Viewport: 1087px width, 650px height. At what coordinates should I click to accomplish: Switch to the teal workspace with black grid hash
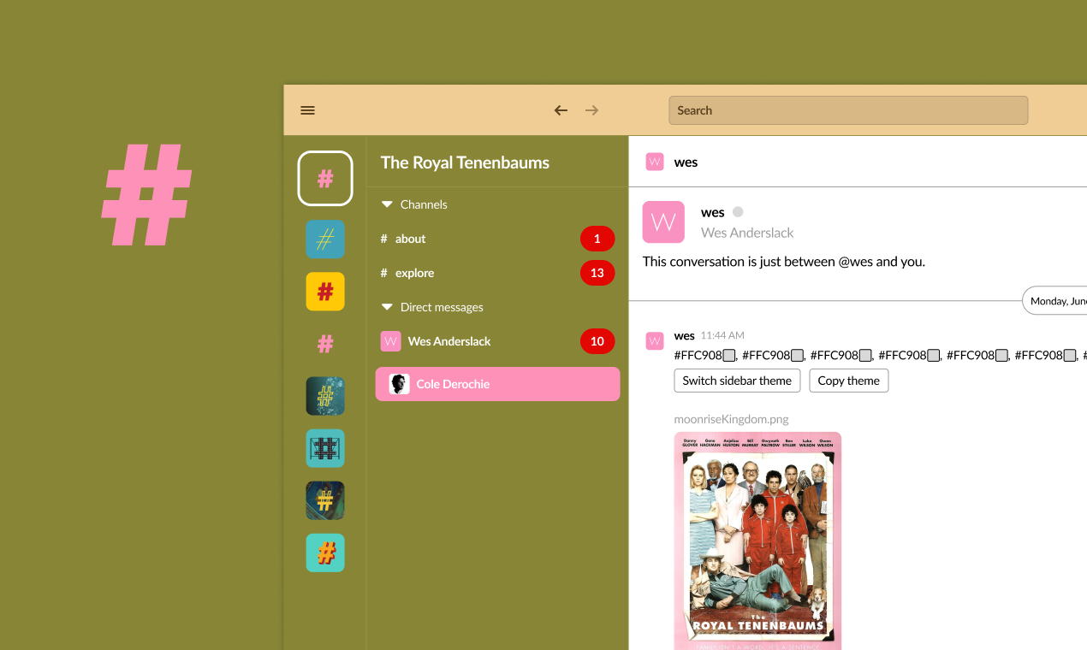pos(325,448)
